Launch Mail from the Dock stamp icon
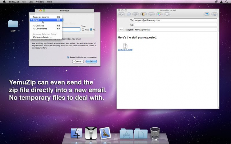Image resolution: width=231 pixels, height=144 pixels. 105,133
